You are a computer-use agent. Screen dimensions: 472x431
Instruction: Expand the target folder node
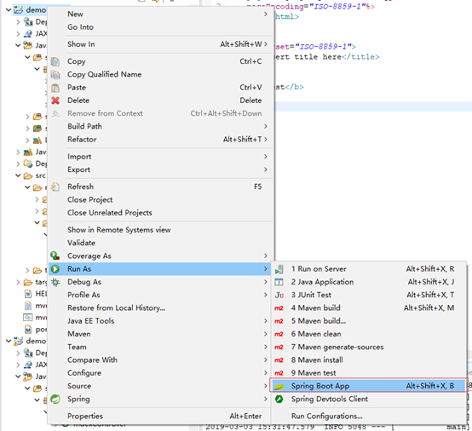[18, 282]
